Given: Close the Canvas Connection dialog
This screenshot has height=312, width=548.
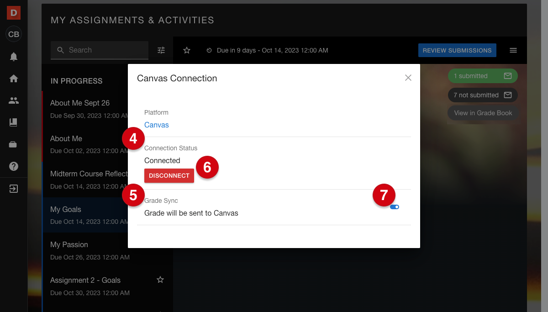Looking at the screenshot, I should pos(408,78).
